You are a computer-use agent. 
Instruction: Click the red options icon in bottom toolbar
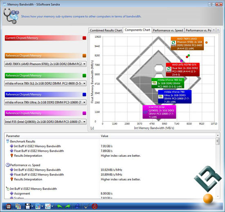[9, 206]
